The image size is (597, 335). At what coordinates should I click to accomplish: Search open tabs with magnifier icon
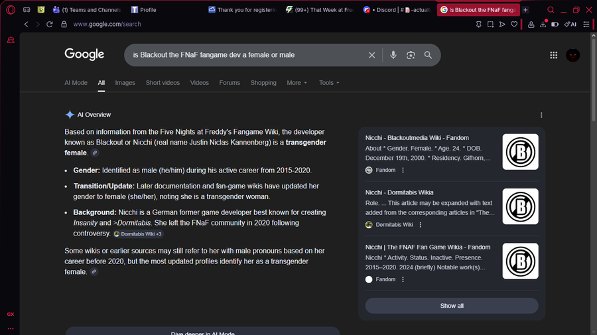pos(551,10)
